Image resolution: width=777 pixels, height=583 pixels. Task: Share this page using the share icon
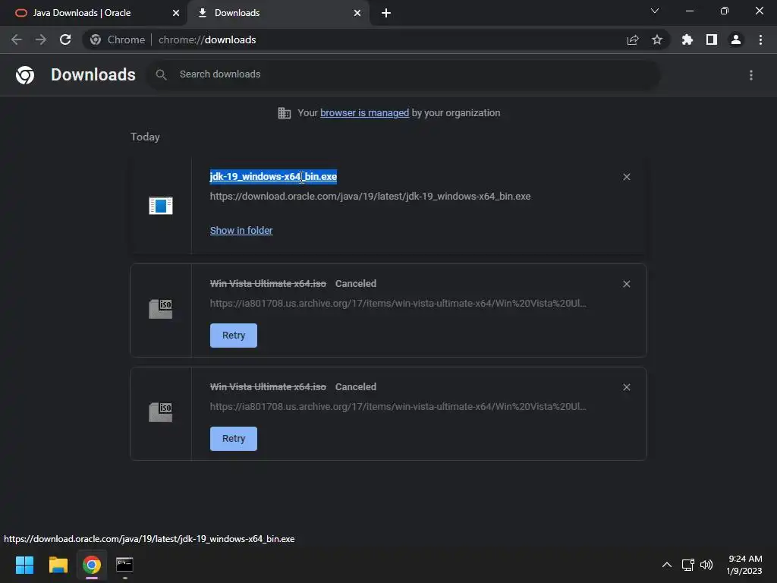tap(633, 39)
